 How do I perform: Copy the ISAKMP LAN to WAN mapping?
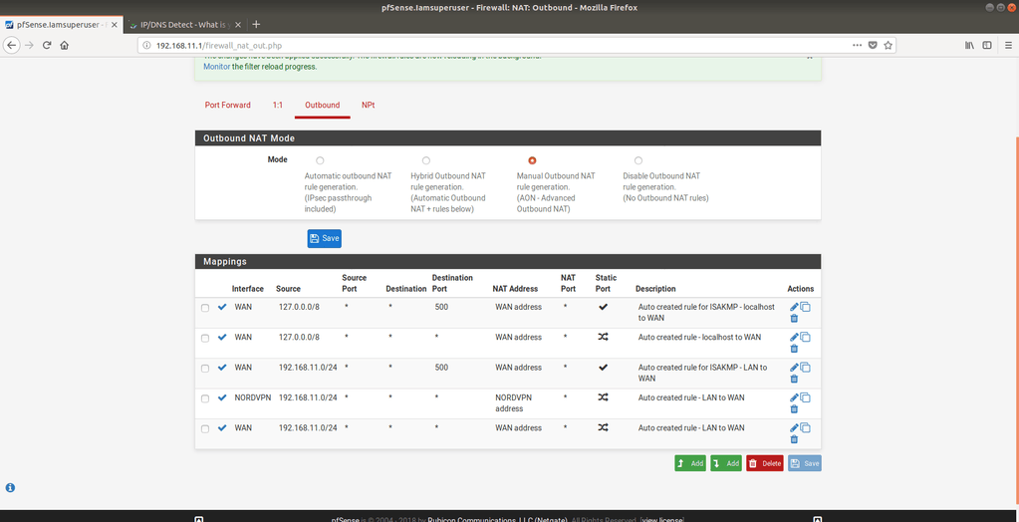805,368
